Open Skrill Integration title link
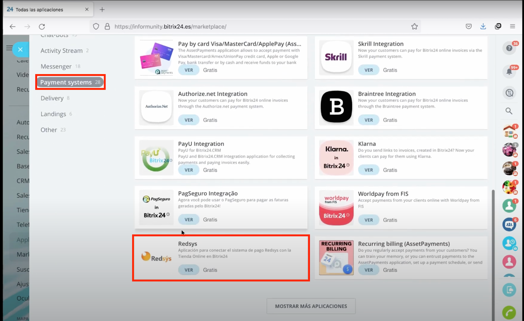 [381, 44]
